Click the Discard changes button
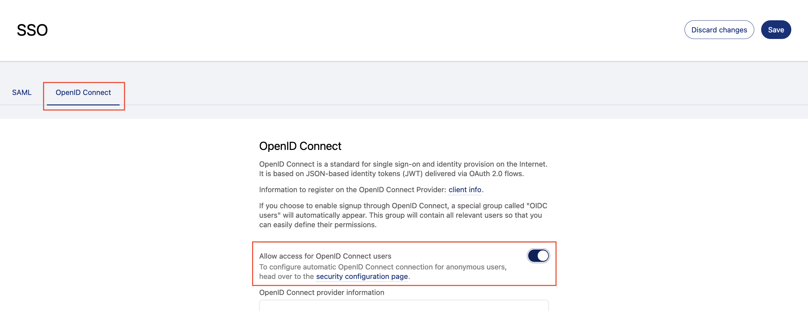808x311 pixels. tap(719, 30)
